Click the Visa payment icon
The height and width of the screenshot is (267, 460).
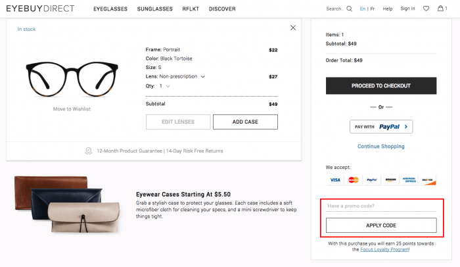[335, 180]
